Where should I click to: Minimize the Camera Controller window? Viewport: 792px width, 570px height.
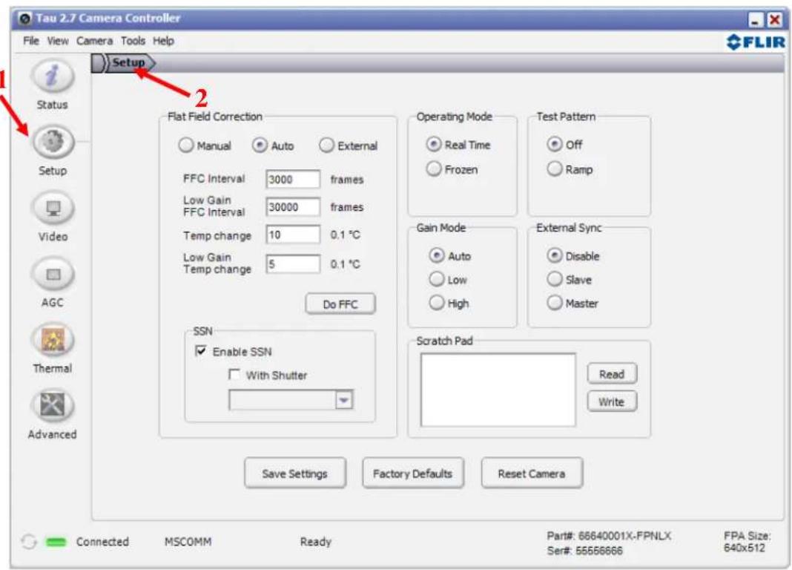coord(756,20)
